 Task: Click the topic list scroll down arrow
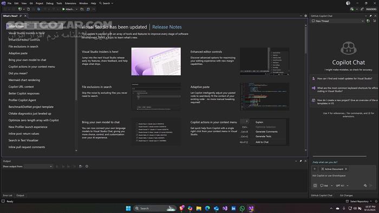(76, 150)
